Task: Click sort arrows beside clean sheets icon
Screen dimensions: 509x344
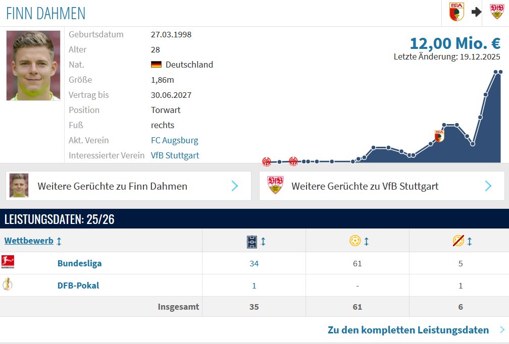Action: (x=470, y=242)
